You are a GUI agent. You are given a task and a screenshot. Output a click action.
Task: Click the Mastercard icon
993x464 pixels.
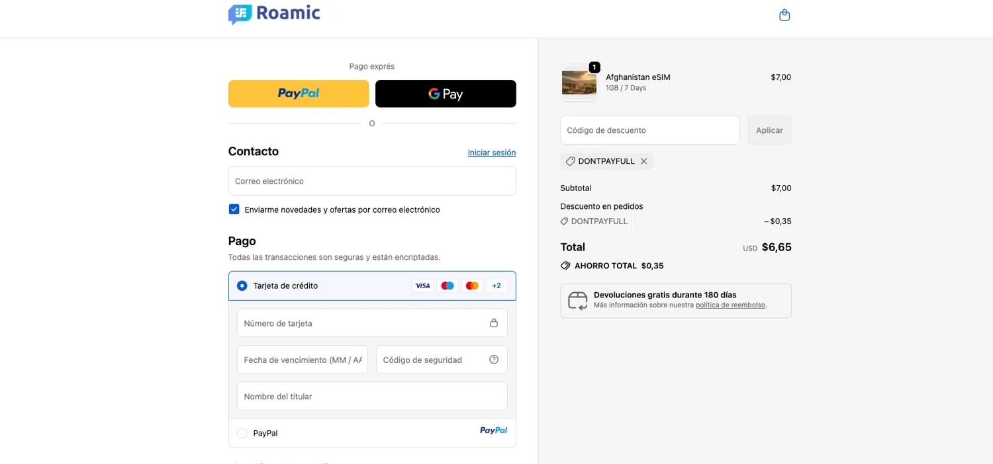point(472,286)
